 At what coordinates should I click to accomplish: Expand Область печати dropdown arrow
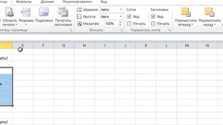pyautogui.click(x=16, y=25)
